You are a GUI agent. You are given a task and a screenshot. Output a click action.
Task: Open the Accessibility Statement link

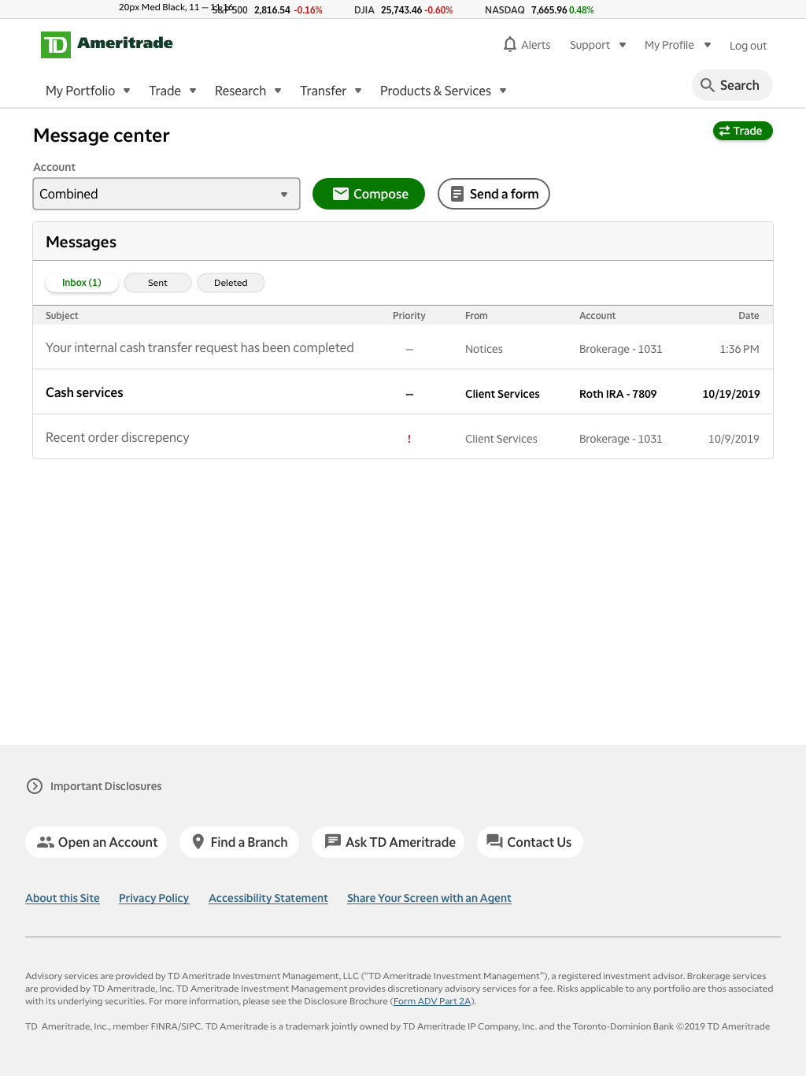tap(268, 898)
